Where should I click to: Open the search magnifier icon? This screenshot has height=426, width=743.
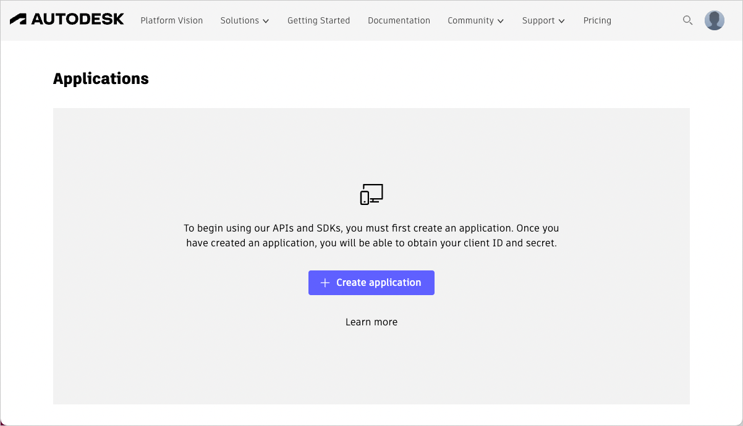click(x=687, y=20)
